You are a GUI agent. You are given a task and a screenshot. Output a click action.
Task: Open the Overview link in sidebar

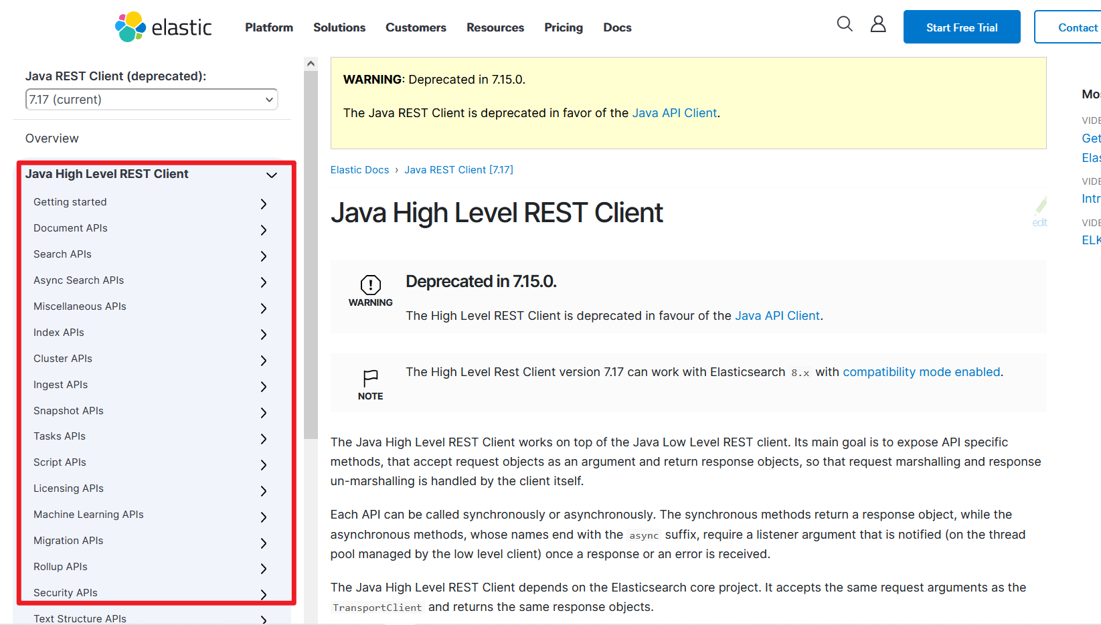52,139
